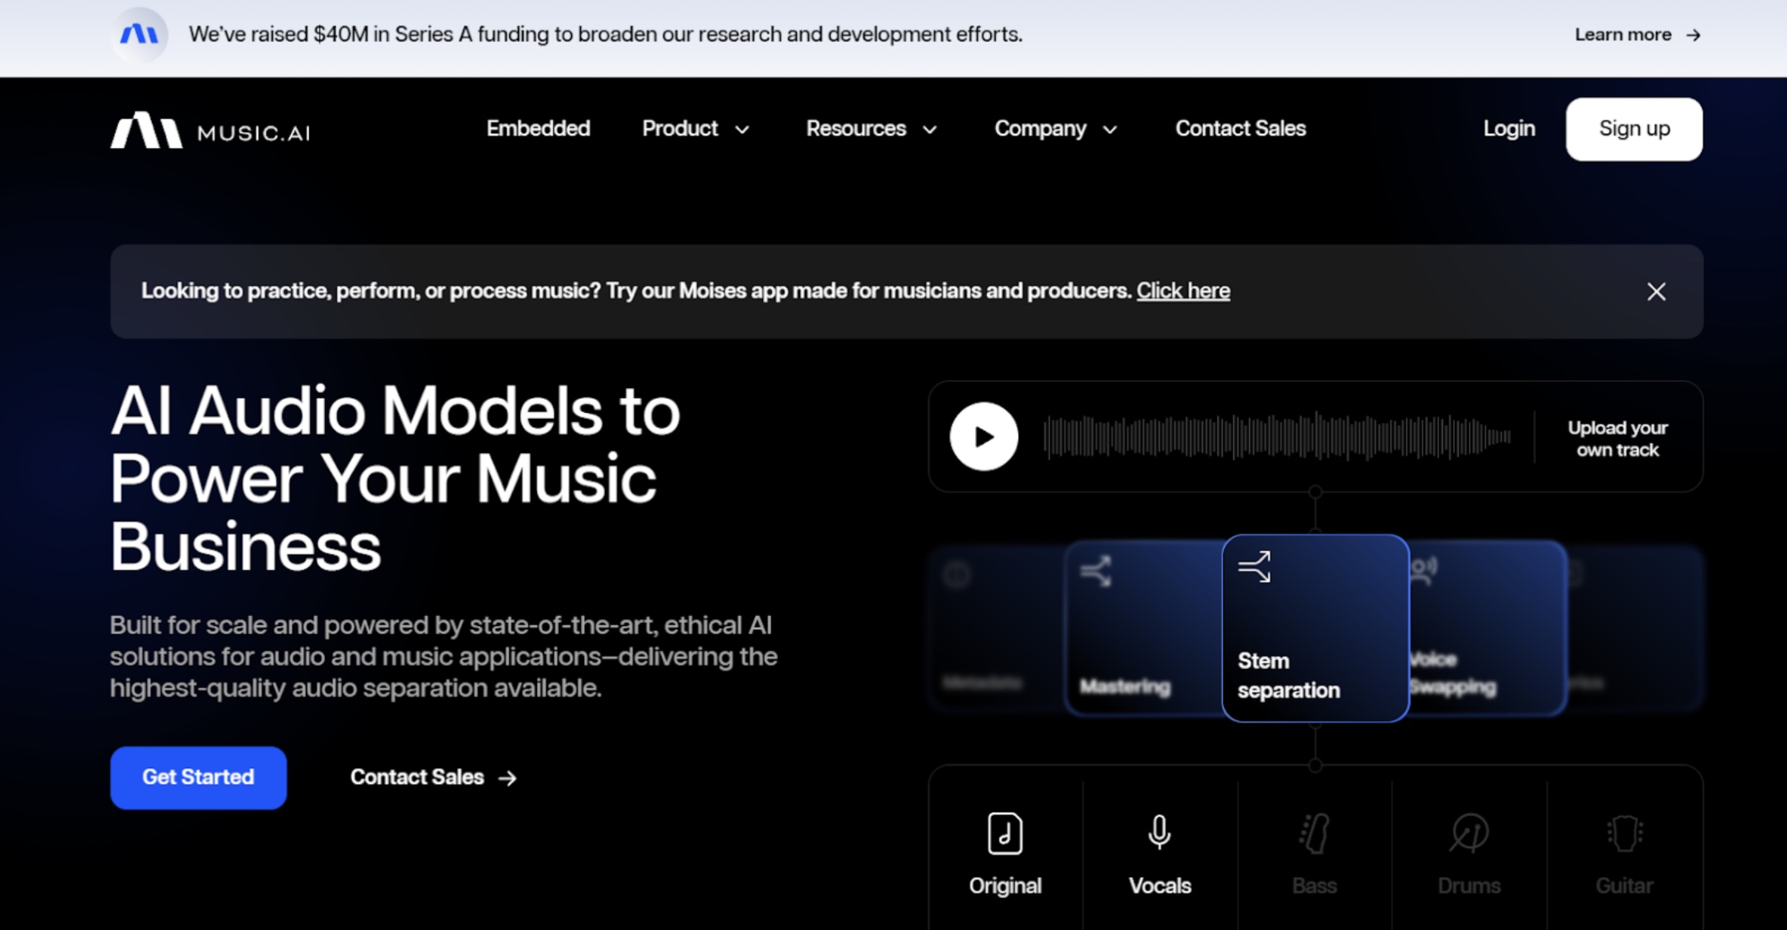The width and height of the screenshot is (1787, 930).
Task: Expand the Product dropdown chevron
Action: [x=742, y=130]
